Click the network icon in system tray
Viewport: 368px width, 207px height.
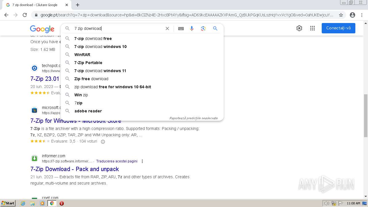334,203
